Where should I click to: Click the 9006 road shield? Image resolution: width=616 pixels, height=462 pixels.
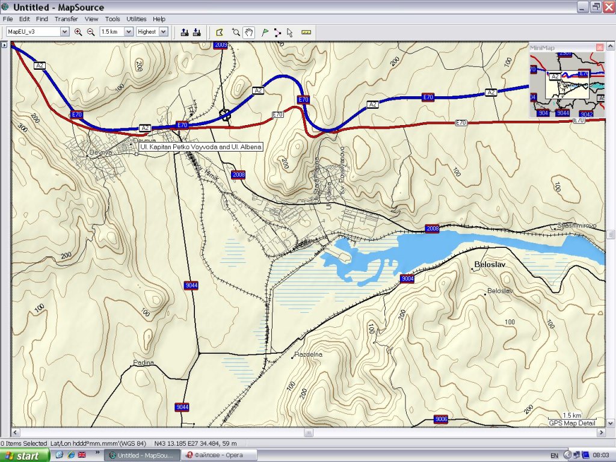tap(441, 419)
